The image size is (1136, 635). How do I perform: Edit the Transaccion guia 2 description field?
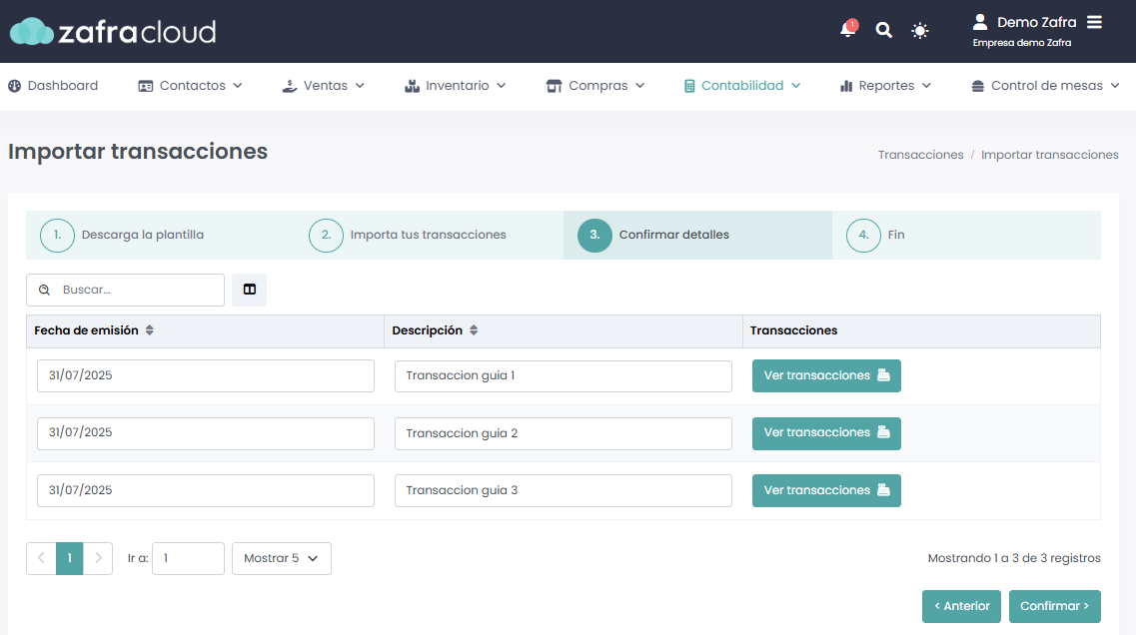tap(563, 433)
